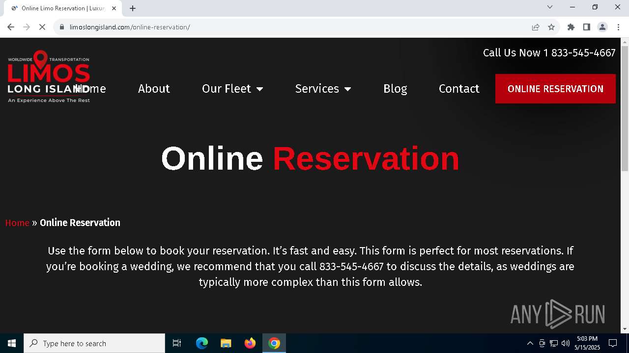Click the scrollbar down arrow
This screenshot has width=629, height=353.
[x=625, y=329]
